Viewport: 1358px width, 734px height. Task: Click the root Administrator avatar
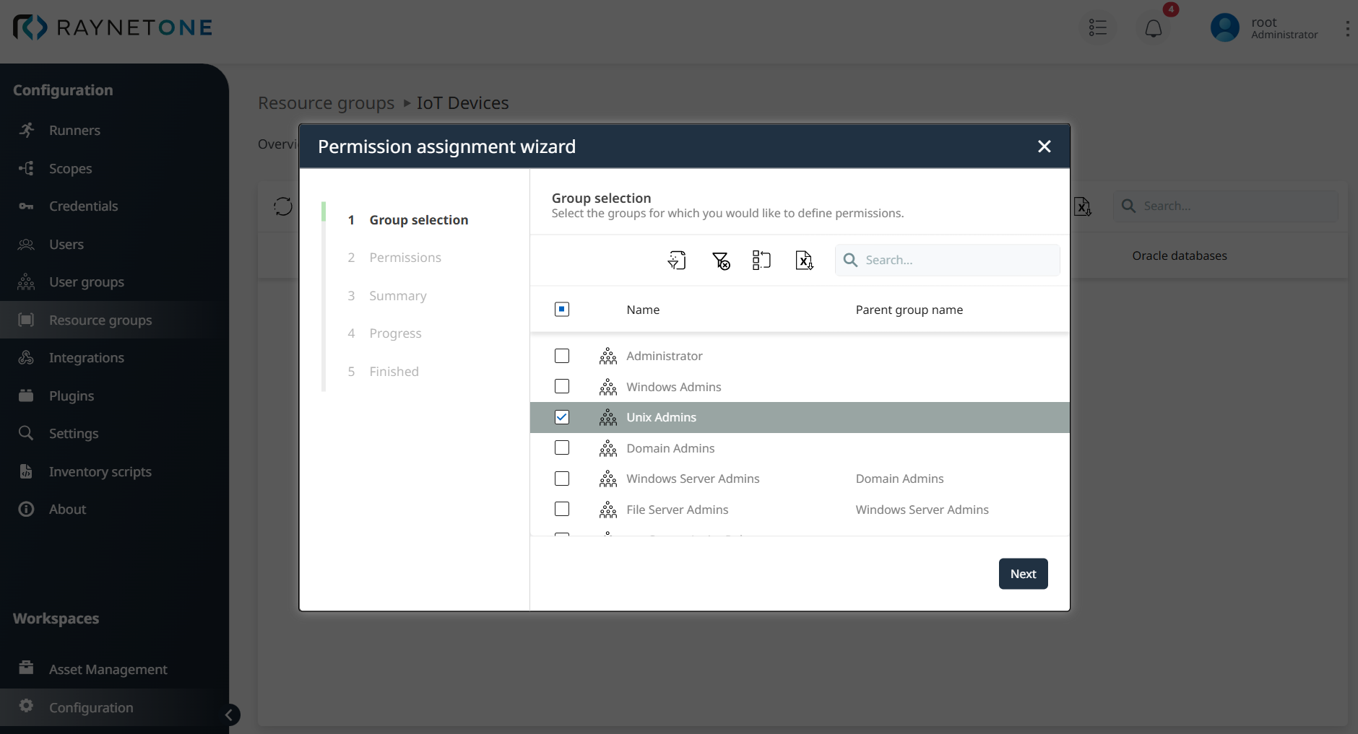1224,27
